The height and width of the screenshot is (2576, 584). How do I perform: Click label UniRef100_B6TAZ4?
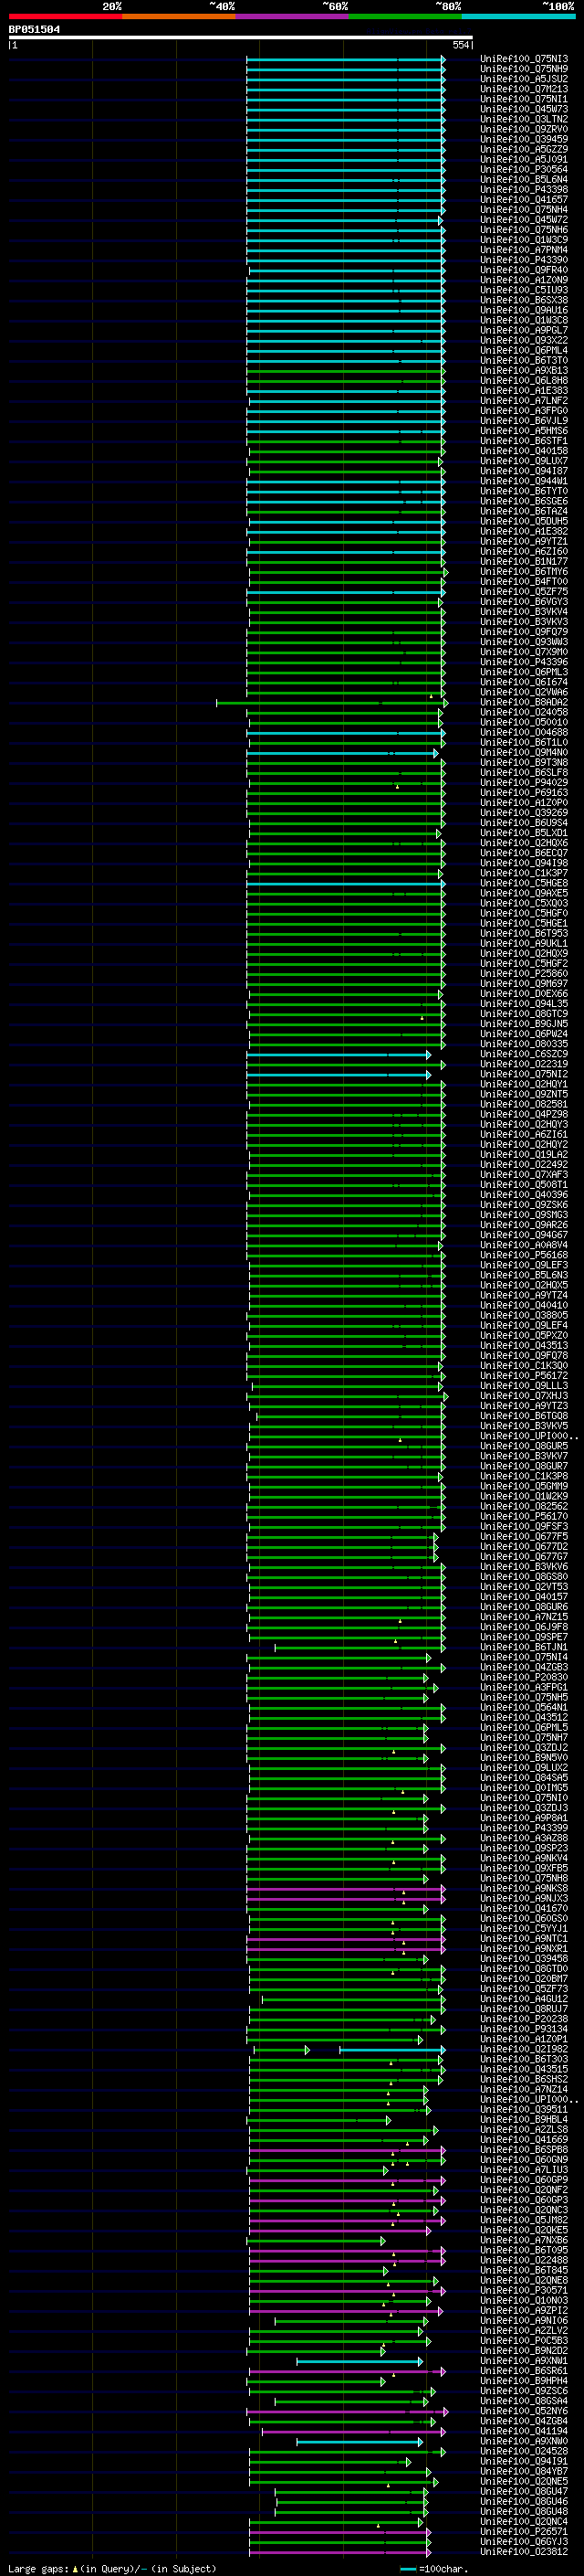[523, 511]
